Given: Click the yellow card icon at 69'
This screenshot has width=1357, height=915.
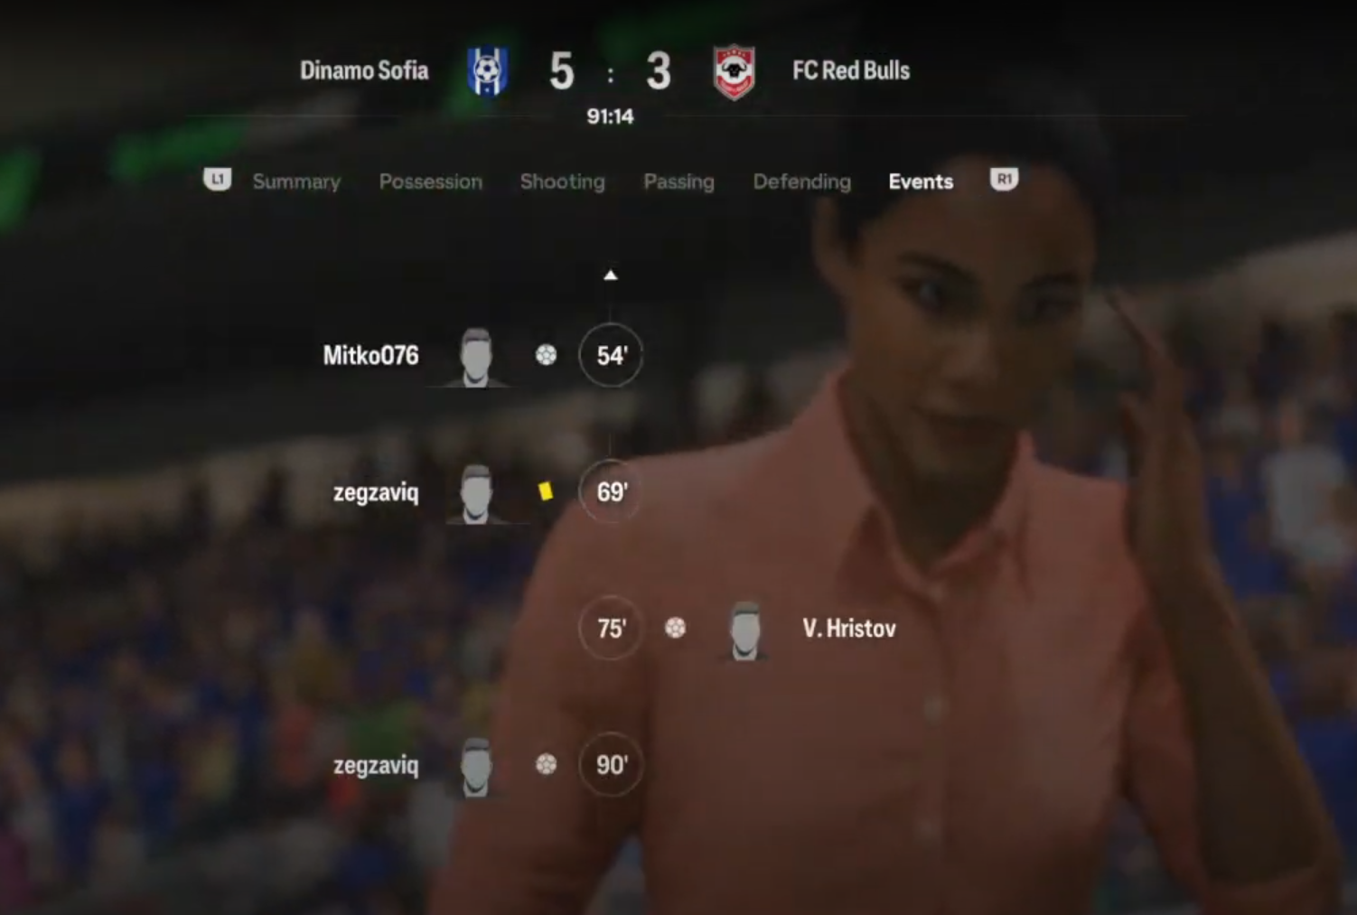Looking at the screenshot, I should pos(545,490).
